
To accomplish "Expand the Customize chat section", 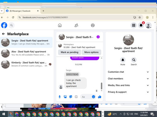I will [x=128, y=72].
